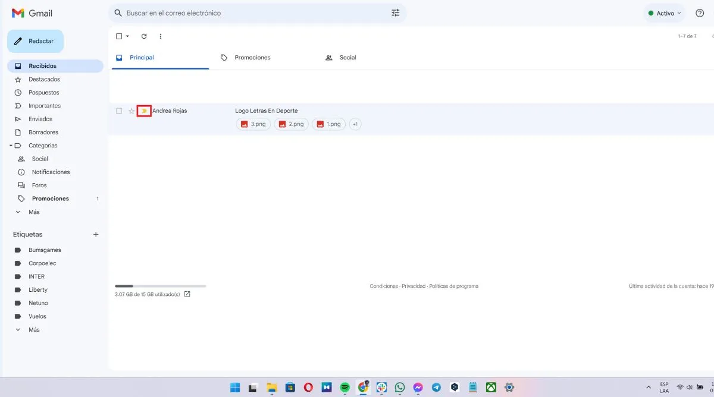Open Telegram from the taskbar
714x397 pixels.
tap(436, 387)
